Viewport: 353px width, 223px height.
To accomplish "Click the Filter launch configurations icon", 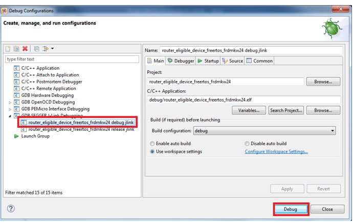I will (46, 49).
